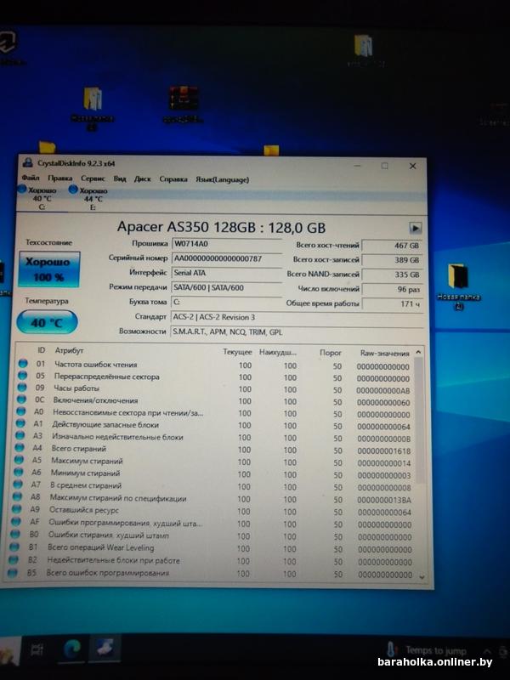Screen dimensions: 510x680
Task: Click status icon of Минимум стираний row
Action: click(x=18, y=472)
